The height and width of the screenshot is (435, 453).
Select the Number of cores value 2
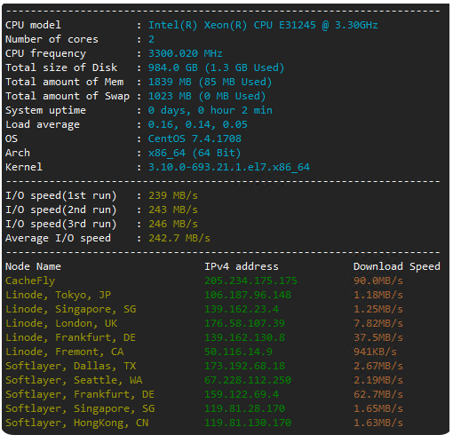[x=151, y=39]
